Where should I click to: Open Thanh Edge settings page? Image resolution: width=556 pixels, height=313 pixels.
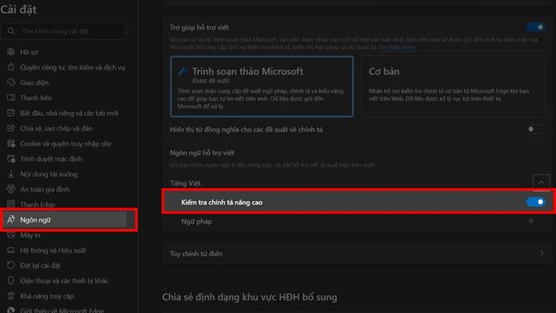37,204
